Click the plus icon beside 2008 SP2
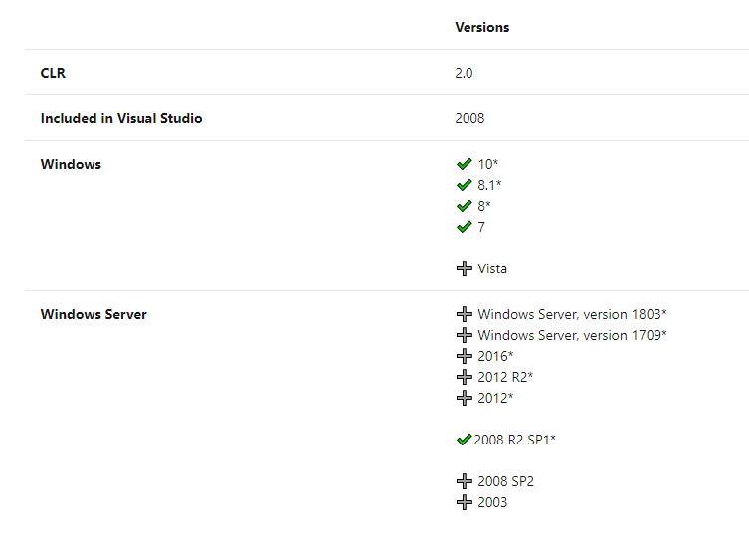This screenshot has width=749, height=533. coord(465,481)
